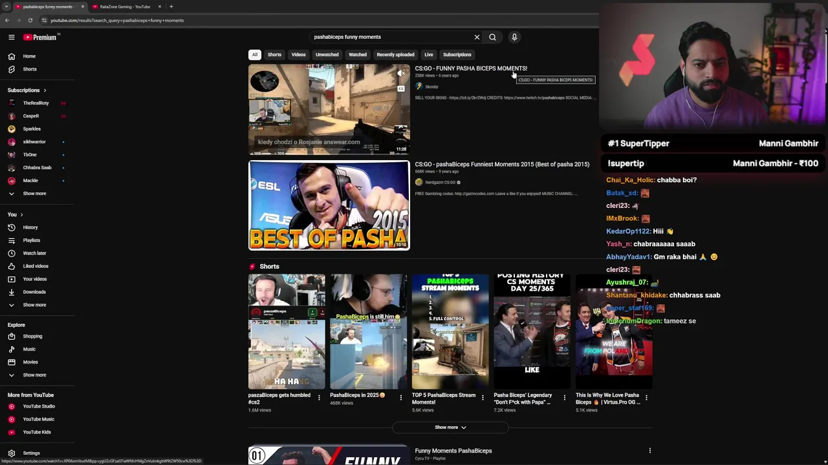Image resolution: width=828 pixels, height=465 pixels.
Task: Select the Recently uploaded filter chip
Action: click(395, 55)
